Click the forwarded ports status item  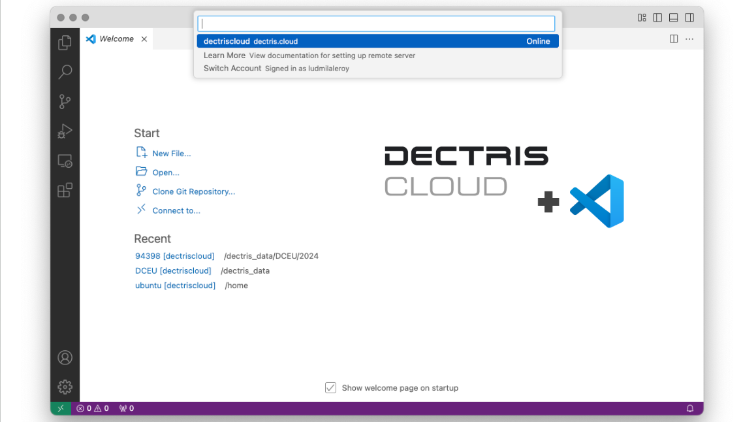[126, 408]
